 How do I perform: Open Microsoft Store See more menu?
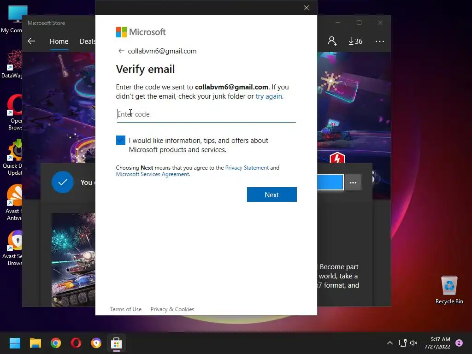coord(380,41)
